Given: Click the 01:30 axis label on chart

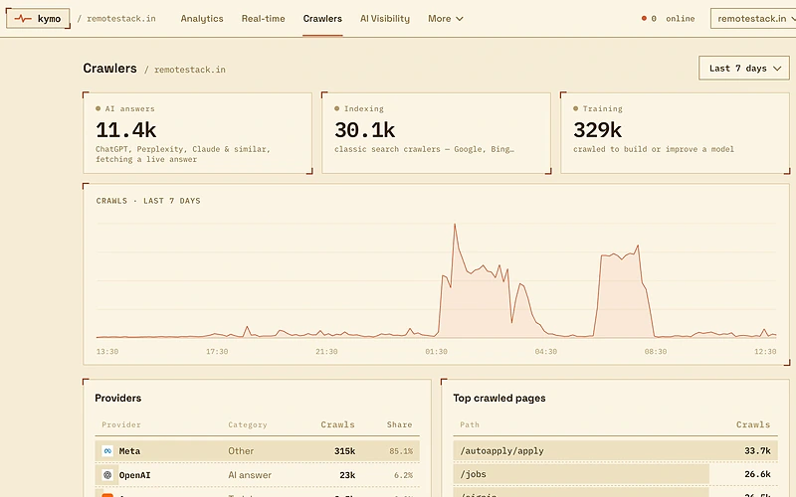Looking at the screenshot, I should click(436, 352).
